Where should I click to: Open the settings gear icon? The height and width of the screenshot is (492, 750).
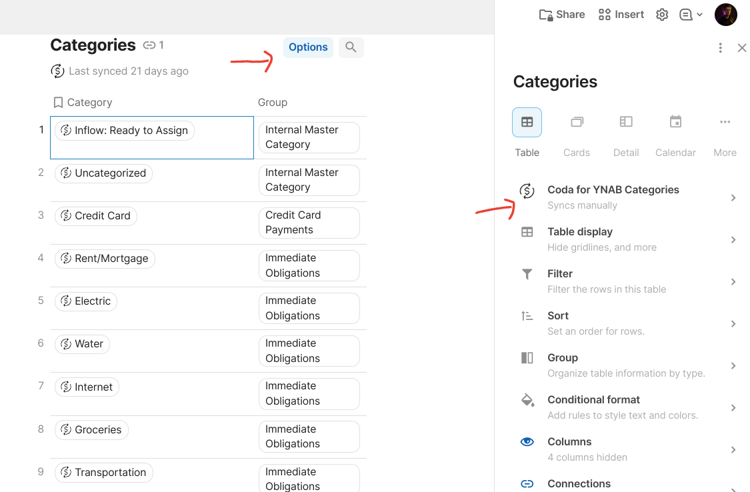662,15
